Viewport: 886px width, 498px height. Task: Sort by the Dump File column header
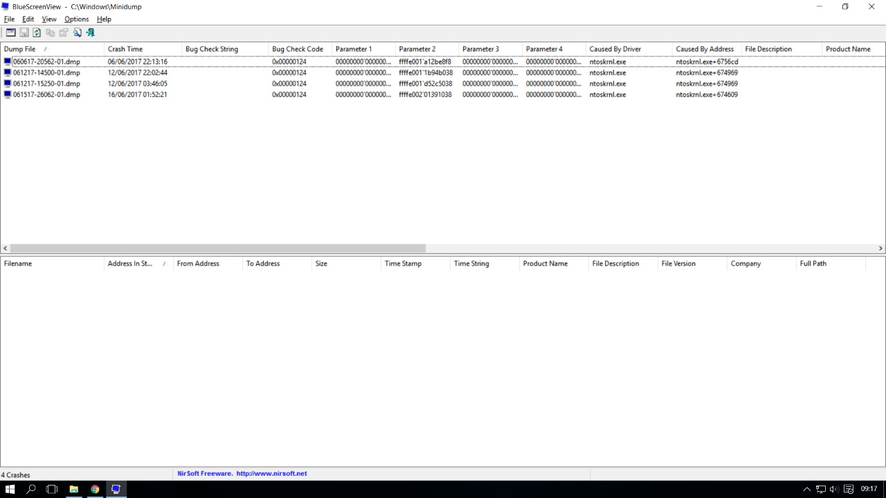[x=52, y=49]
